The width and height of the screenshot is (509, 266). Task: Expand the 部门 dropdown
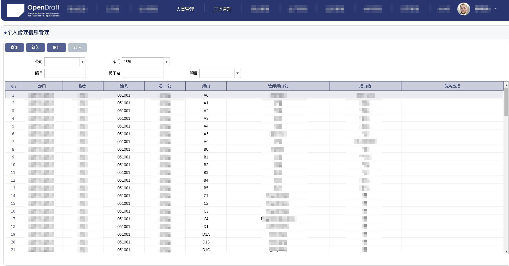point(166,62)
